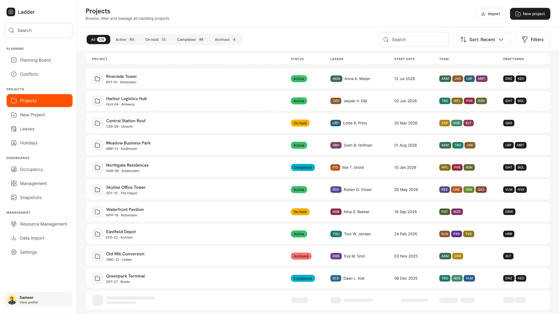This screenshot has height=314, width=559.
Task: Switch to the On hold tab
Action: click(156, 39)
